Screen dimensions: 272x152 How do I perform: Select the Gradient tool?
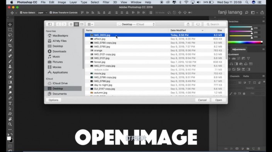[10, 82]
